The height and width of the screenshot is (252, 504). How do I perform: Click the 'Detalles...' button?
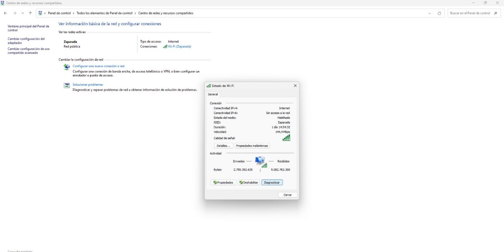(x=223, y=146)
